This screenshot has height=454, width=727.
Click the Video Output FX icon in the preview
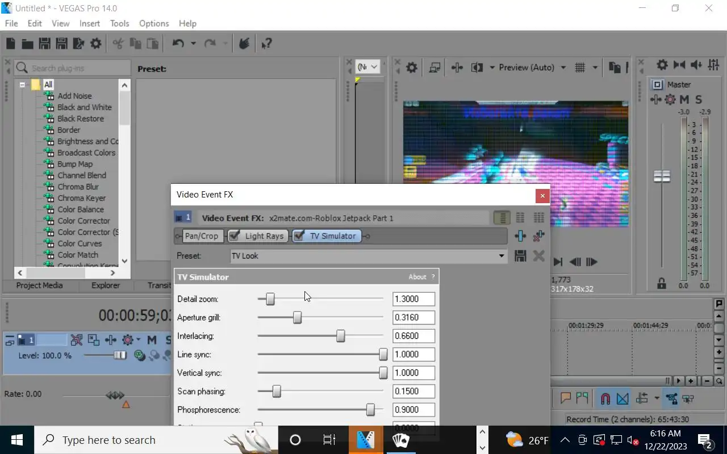coord(457,68)
